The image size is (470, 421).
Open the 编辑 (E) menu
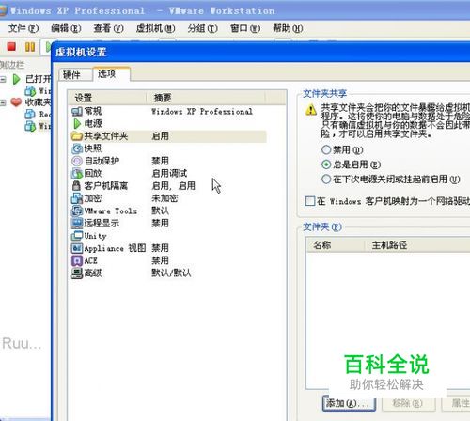coord(66,28)
